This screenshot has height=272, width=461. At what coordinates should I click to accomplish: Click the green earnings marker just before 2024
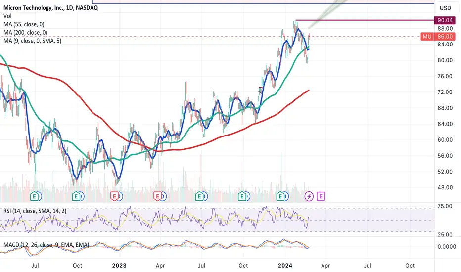click(x=280, y=196)
